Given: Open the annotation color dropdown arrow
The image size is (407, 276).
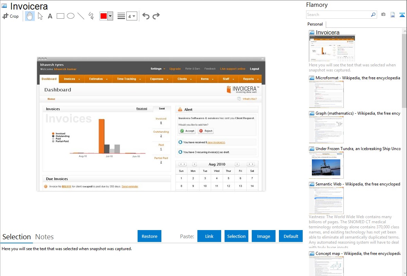Looking at the screenshot, I should 110,16.
